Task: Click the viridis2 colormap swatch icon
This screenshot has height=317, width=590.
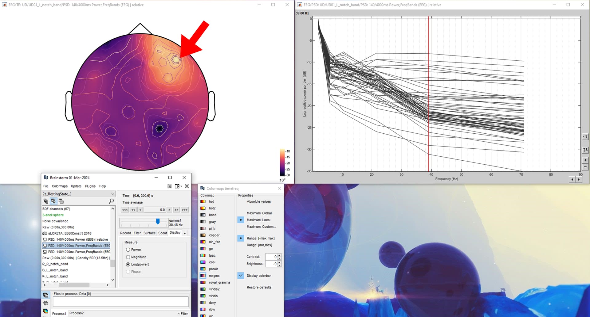Action: [x=203, y=289]
